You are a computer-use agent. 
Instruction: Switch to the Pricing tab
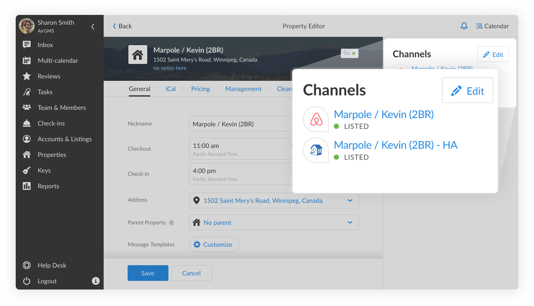tap(200, 89)
